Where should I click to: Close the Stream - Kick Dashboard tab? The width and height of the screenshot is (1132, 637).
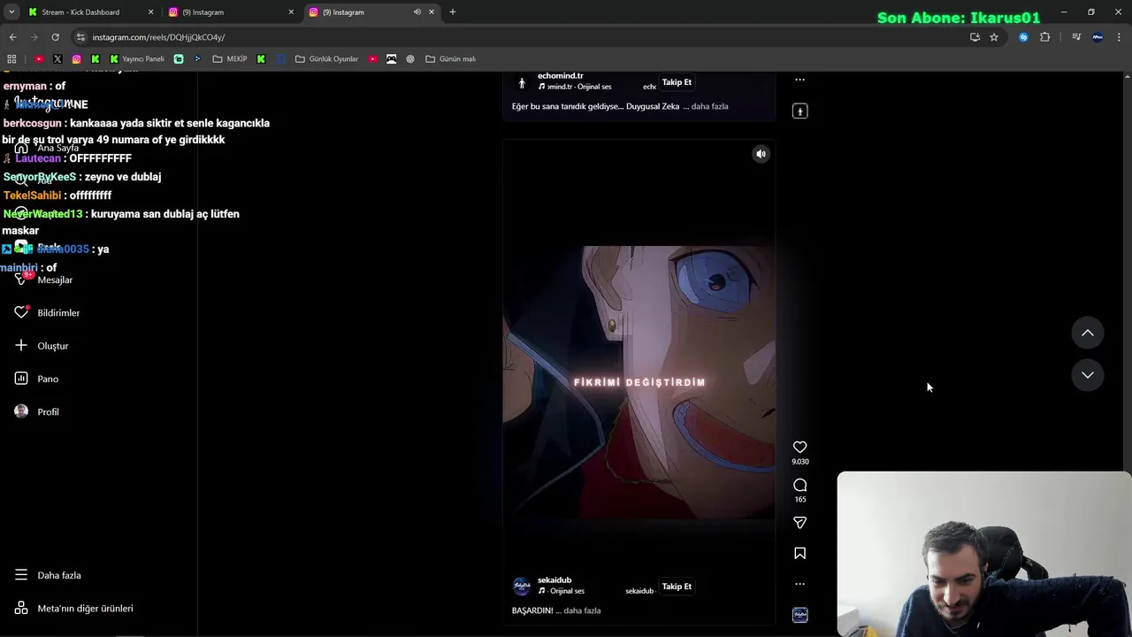150,12
